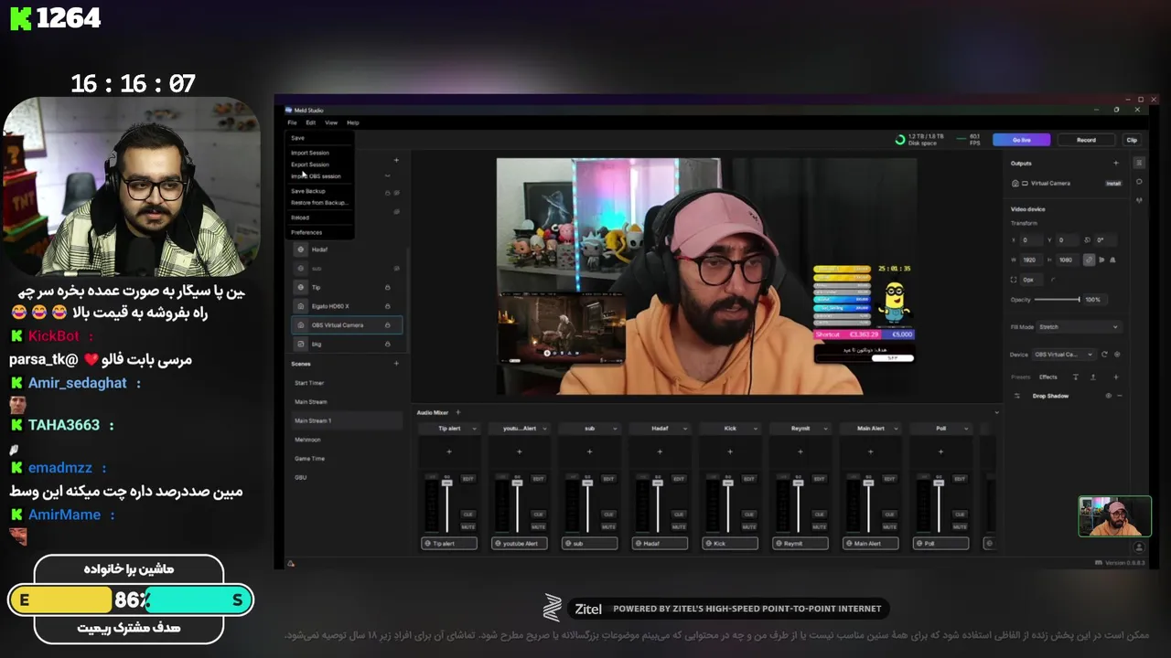Screen dimensions: 1171x658
Task: Expand the Main Alert track dropdown
Action: [896, 429]
